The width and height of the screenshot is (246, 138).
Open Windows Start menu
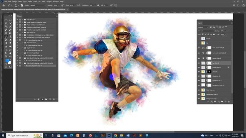[x=3, y=135]
